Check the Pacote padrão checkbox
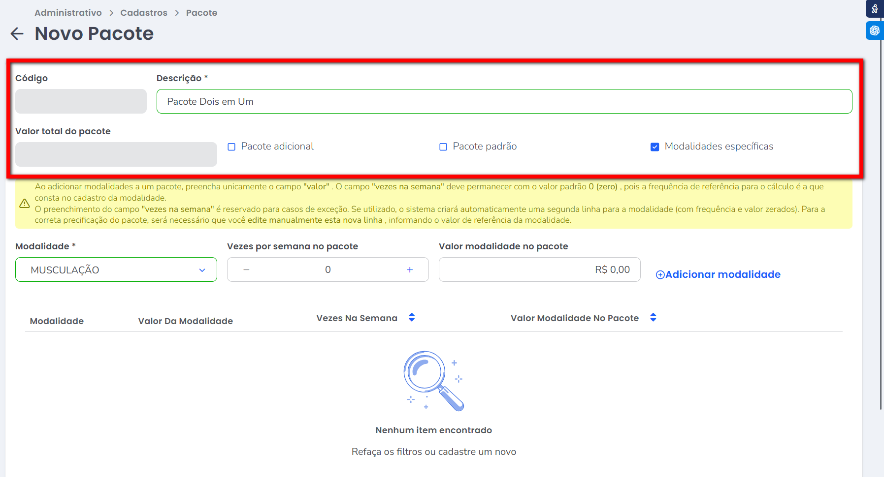 click(443, 147)
